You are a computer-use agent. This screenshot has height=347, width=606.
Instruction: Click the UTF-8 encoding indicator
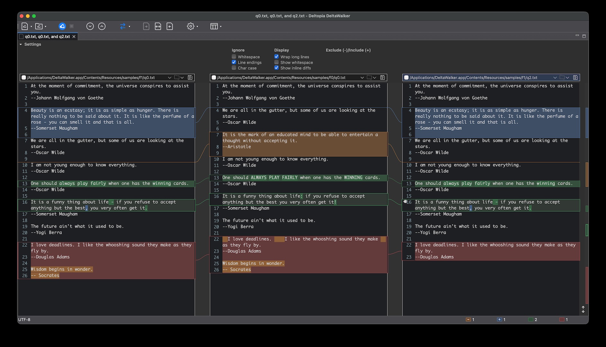(x=24, y=320)
